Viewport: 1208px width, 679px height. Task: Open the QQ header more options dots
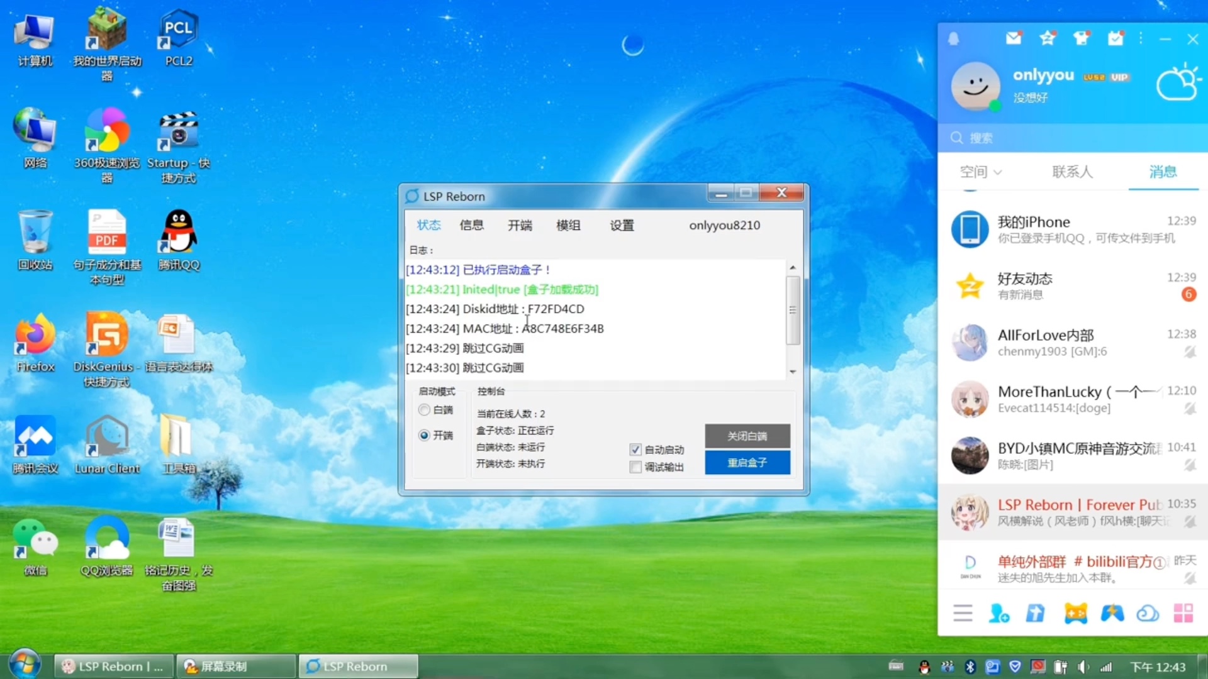(x=1141, y=38)
